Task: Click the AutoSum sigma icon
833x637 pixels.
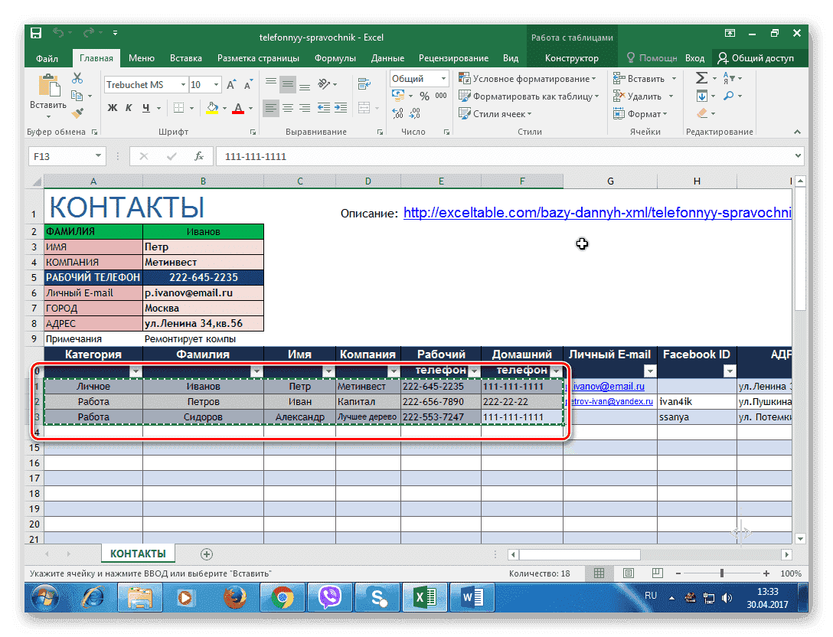Action: (x=701, y=78)
